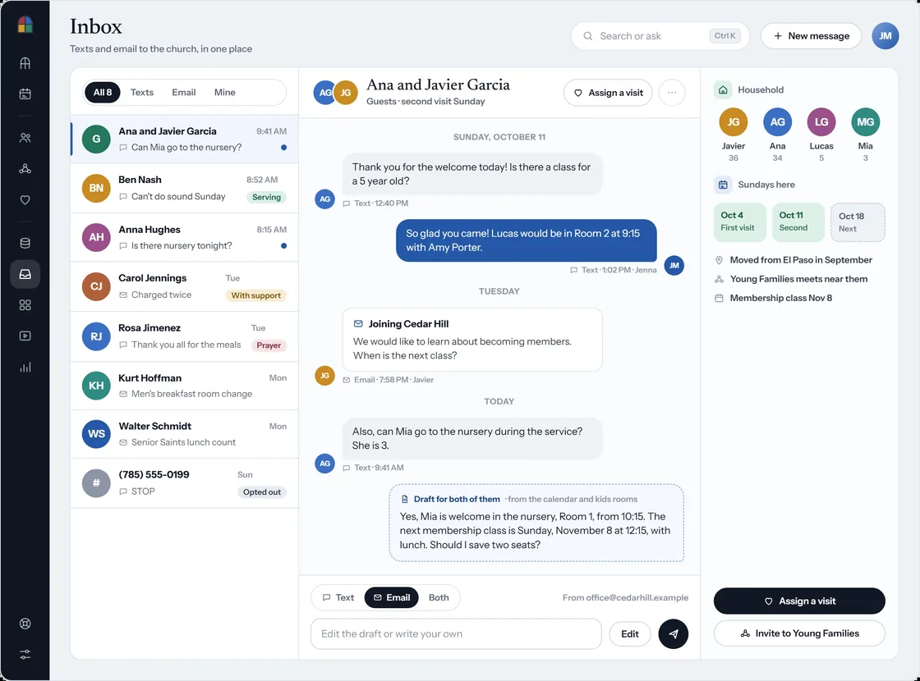Click the Draft for both of them card
The width and height of the screenshot is (920, 681).
click(x=536, y=523)
